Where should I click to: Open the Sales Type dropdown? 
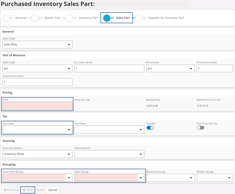(x=37, y=45)
